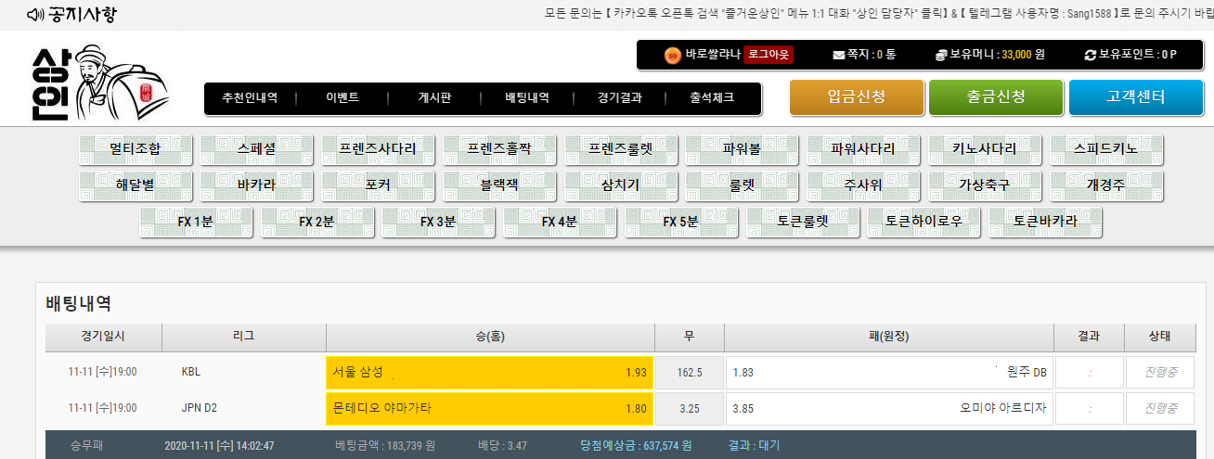Select 경기결과 in the navigation bar
1214x459 pixels.
619,98
